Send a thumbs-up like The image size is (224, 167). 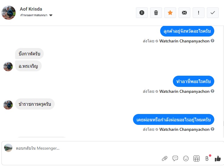(x=217, y=158)
